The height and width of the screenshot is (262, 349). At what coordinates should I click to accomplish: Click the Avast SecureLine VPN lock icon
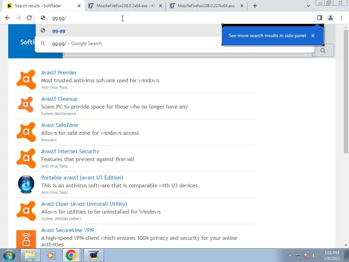coord(26,239)
